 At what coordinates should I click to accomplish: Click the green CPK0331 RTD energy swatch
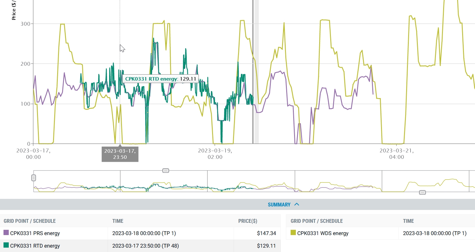click(6, 245)
